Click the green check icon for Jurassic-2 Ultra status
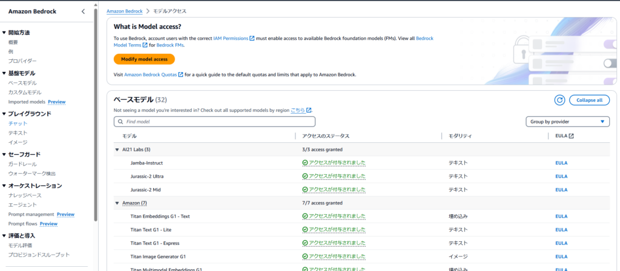 pyautogui.click(x=305, y=176)
